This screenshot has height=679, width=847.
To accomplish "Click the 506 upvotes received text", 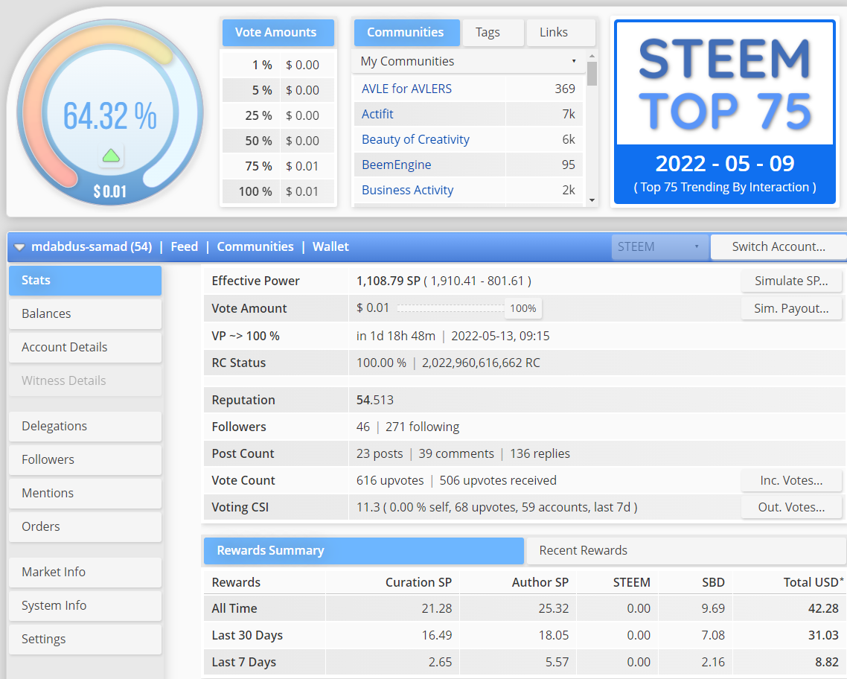I will [497, 481].
